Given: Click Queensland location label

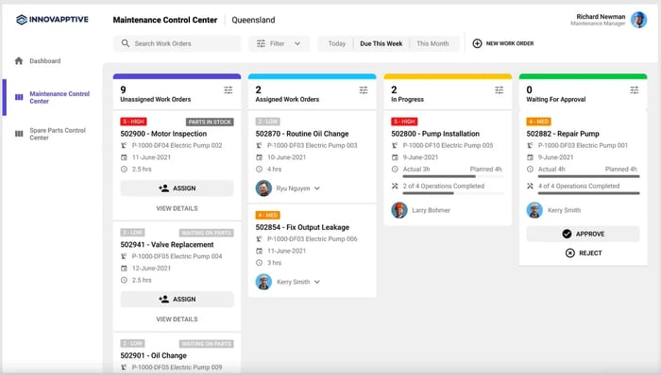Looking at the screenshot, I should (x=253, y=20).
